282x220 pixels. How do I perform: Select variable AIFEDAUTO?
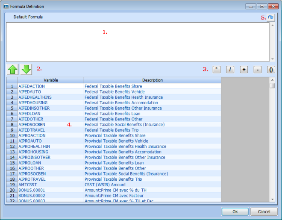point(29,92)
